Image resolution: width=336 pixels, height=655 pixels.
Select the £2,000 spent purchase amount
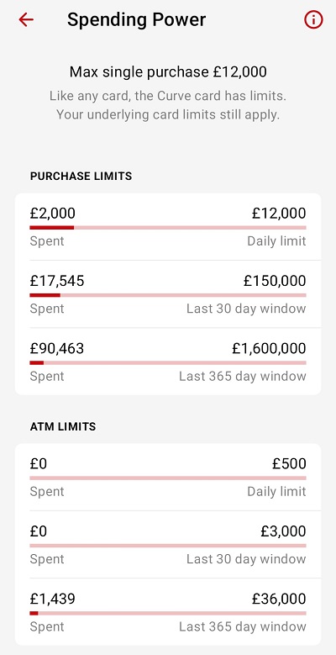click(53, 214)
